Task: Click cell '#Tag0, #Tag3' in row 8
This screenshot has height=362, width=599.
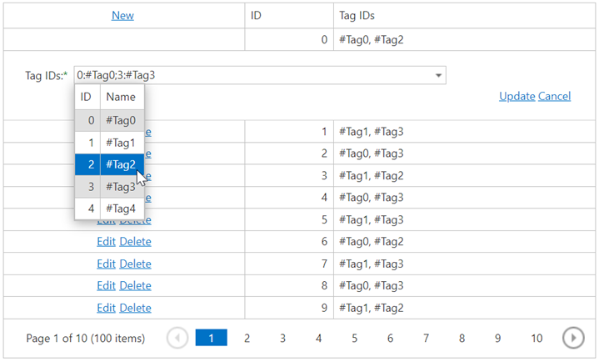Action: (x=464, y=285)
